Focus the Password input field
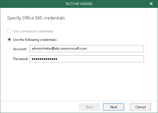The height and width of the screenshot is (113, 158). pyautogui.click(x=87, y=59)
